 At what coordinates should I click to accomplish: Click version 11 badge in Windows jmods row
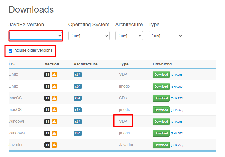47,133
